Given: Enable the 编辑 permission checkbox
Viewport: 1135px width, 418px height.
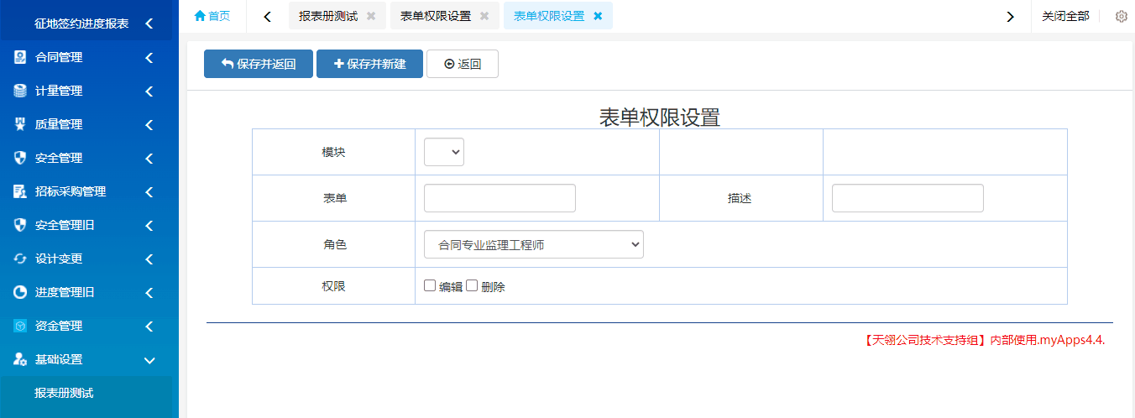Looking at the screenshot, I should pos(430,285).
